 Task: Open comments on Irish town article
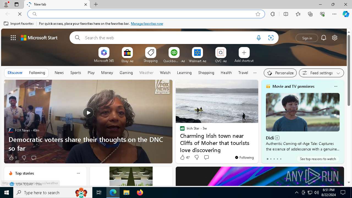(206, 157)
